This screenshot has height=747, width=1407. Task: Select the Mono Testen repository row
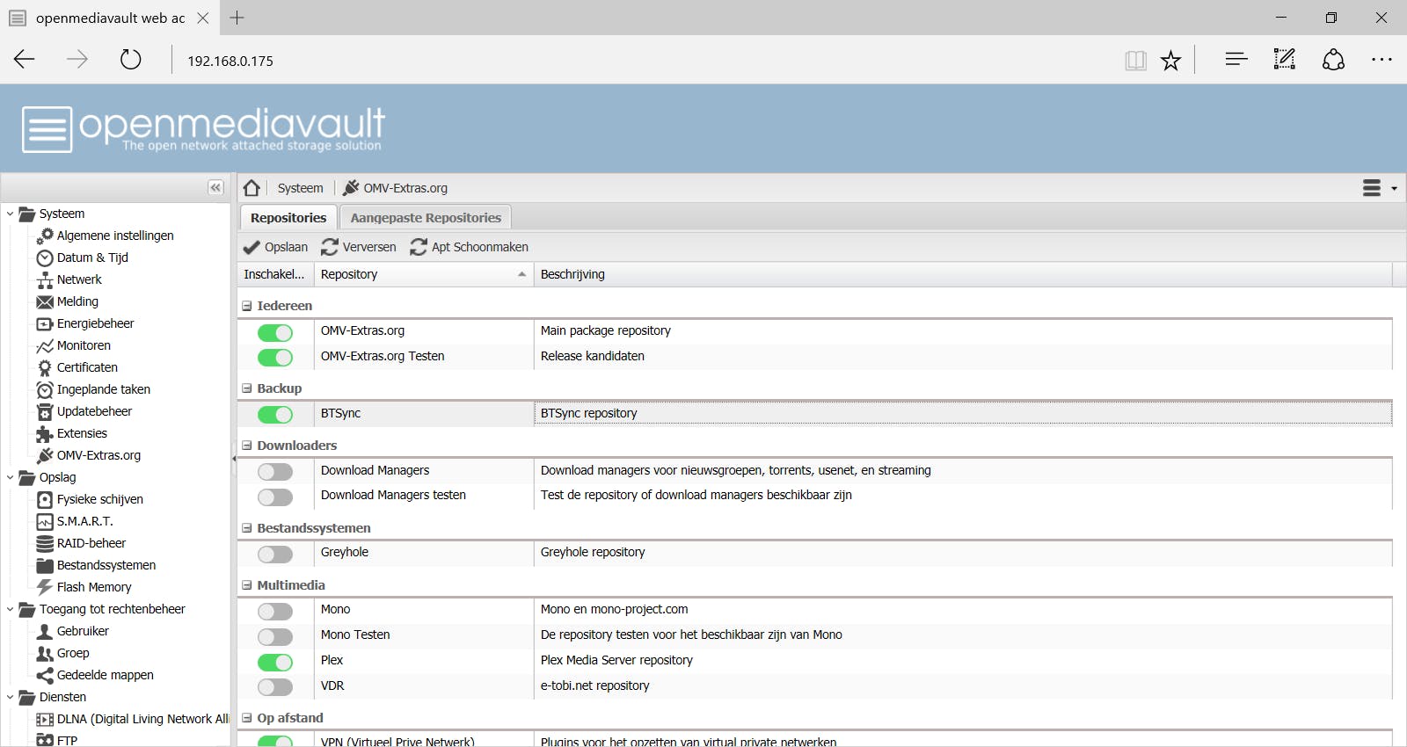[814, 635]
